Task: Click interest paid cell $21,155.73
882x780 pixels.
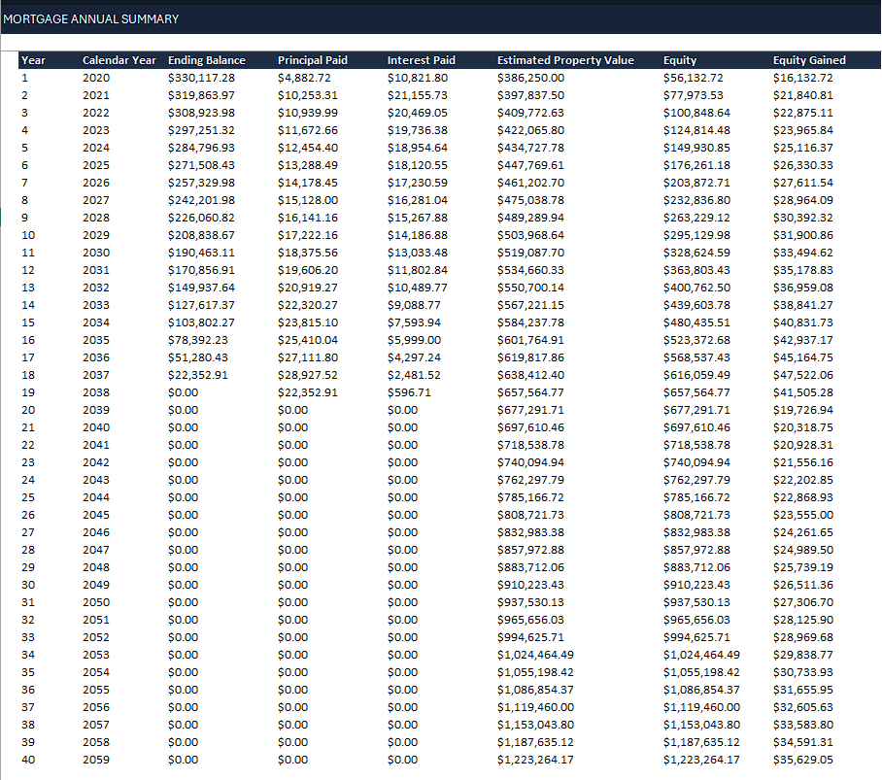Action: [x=417, y=95]
